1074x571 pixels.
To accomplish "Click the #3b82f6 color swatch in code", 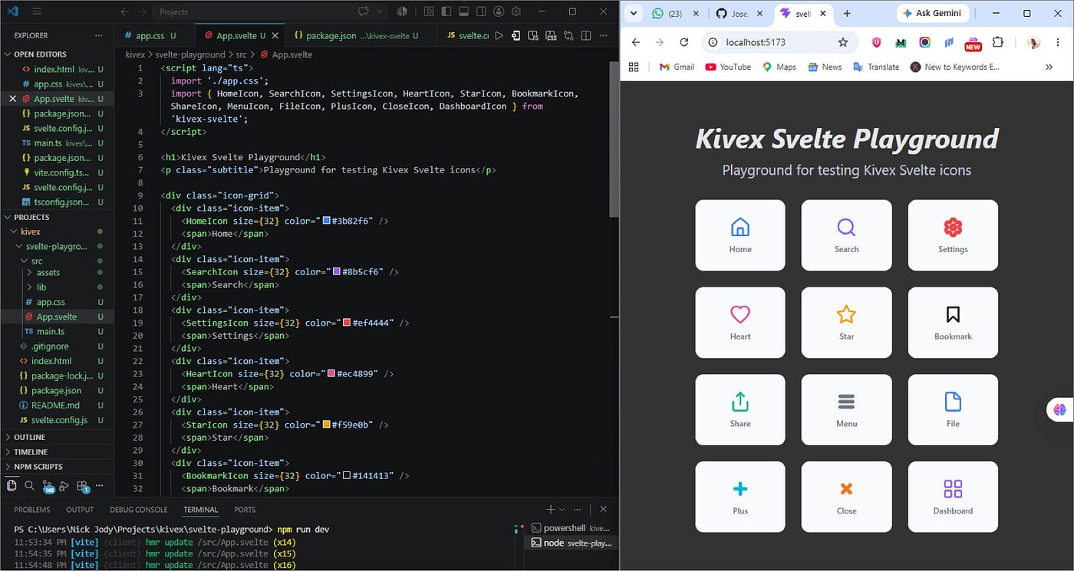I will pos(327,221).
